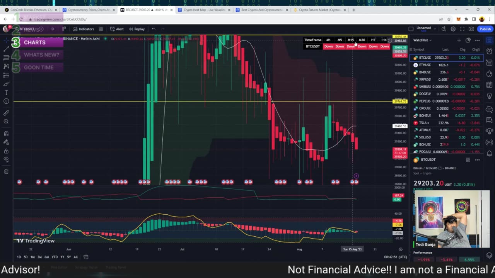Change the D daily interval
495x278 pixels.
tap(52, 29)
